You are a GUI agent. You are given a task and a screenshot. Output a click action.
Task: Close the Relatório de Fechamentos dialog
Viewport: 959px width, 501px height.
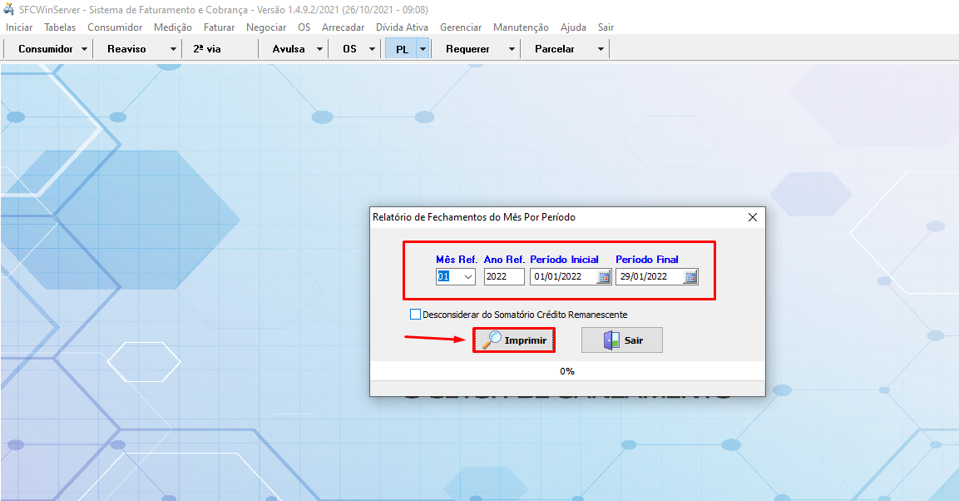click(x=753, y=217)
